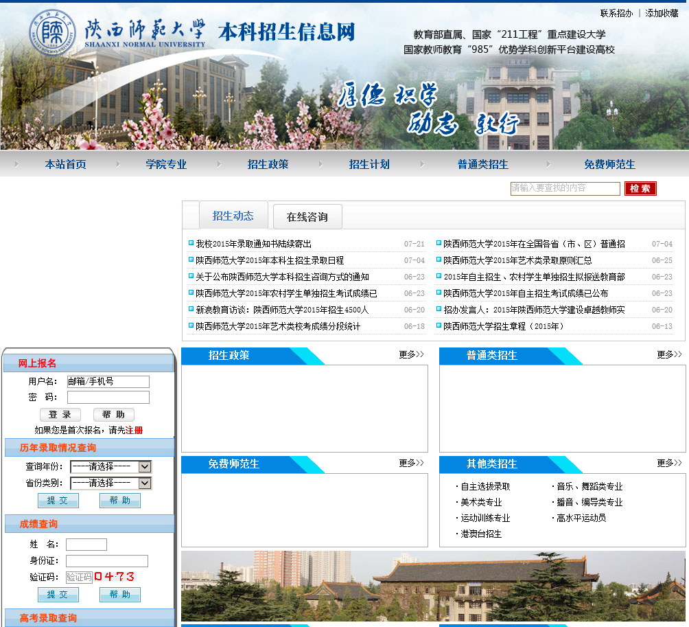Open the 播音、编导类专业 link
689x627 pixels.
[589, 503]
